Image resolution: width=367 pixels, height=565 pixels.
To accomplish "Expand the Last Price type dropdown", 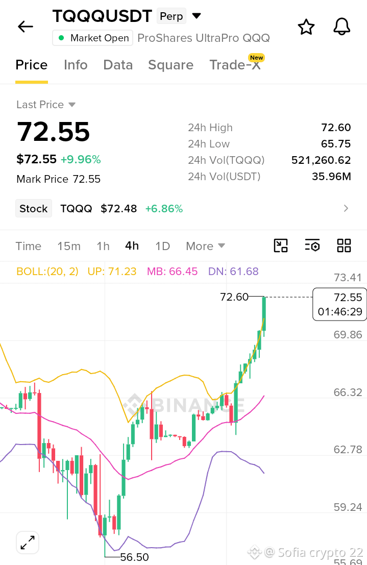I will [72, 105].
